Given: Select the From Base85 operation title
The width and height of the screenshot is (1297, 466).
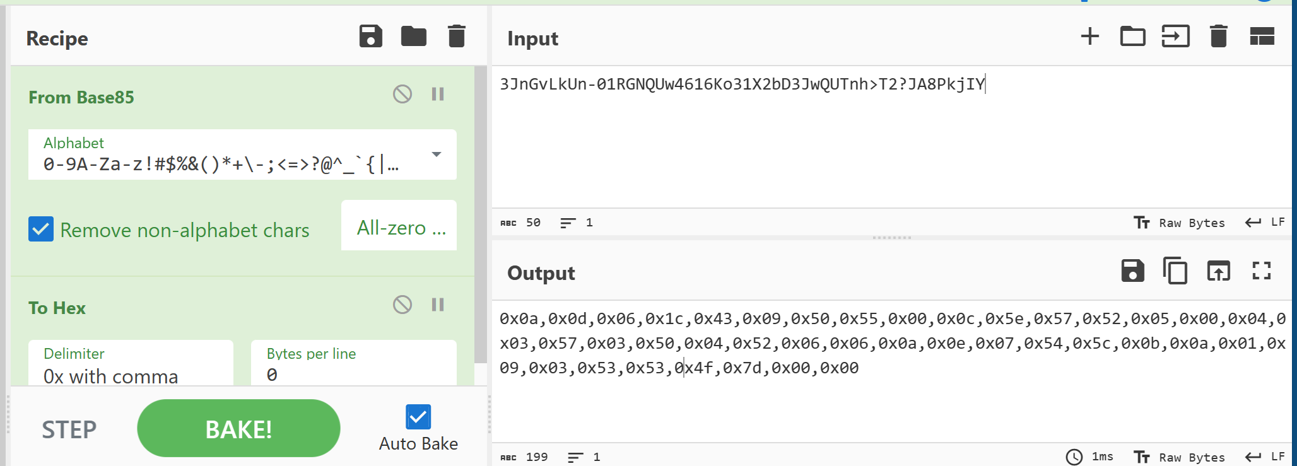Looking at the screenshot, I should [81, 97].
